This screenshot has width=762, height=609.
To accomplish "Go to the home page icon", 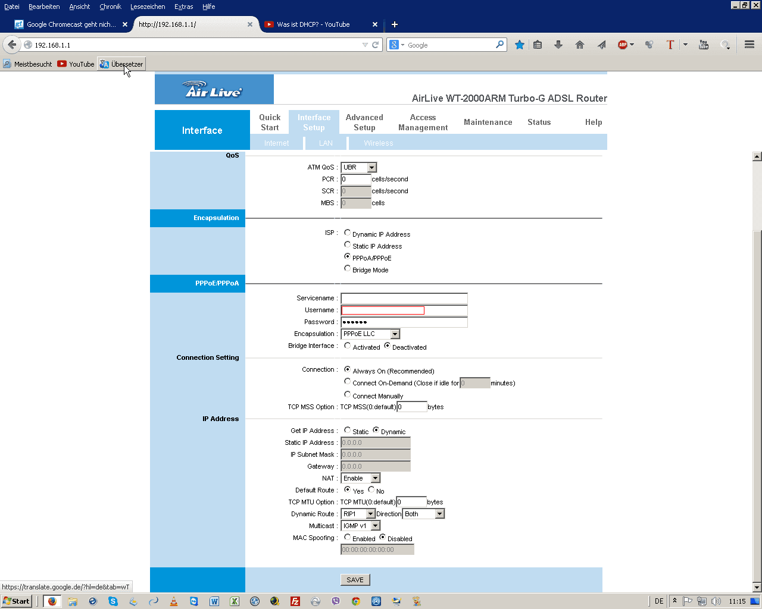I will pos(580,45).
